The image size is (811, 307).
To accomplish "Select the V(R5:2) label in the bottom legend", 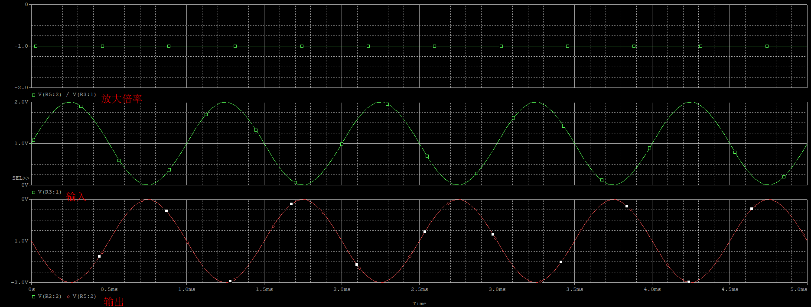I will click(x=85, y=296).
